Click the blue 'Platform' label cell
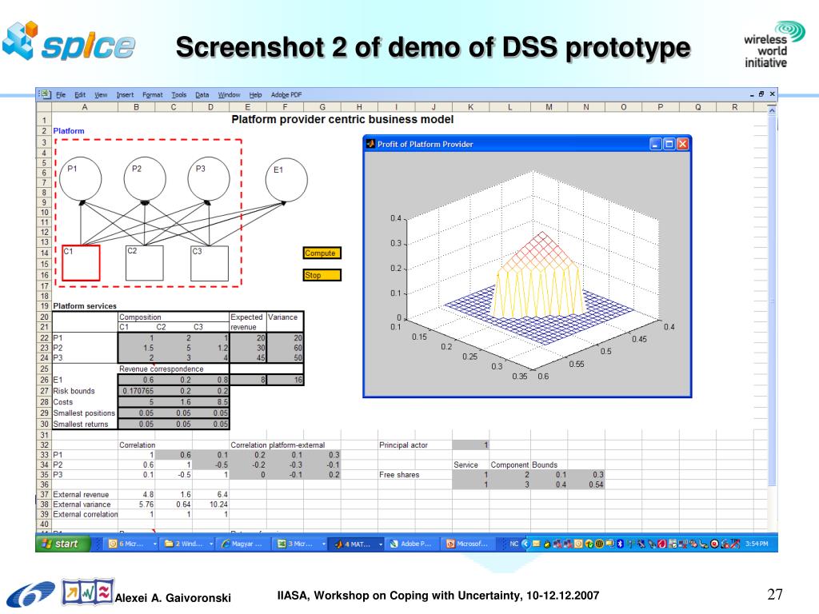The height and width of the screenshot is (614, 819). tap(69, 131)
